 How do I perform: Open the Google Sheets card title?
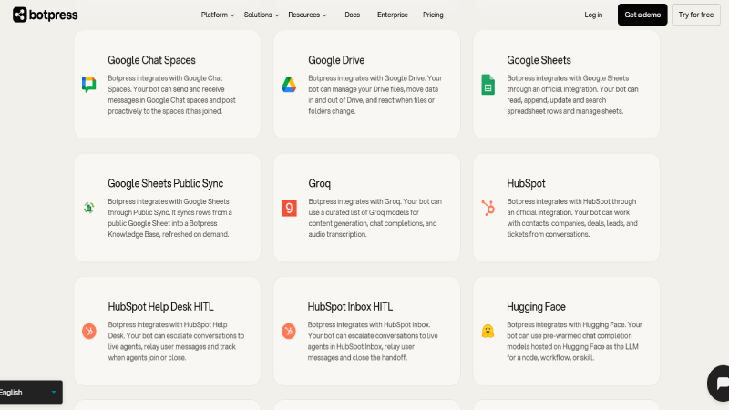point(539,60)
